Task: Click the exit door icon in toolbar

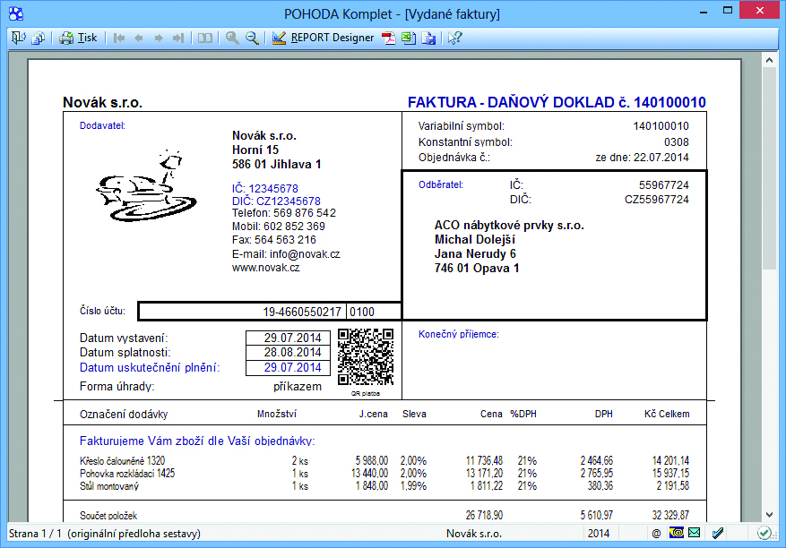Action: click(x=19, y=38)
